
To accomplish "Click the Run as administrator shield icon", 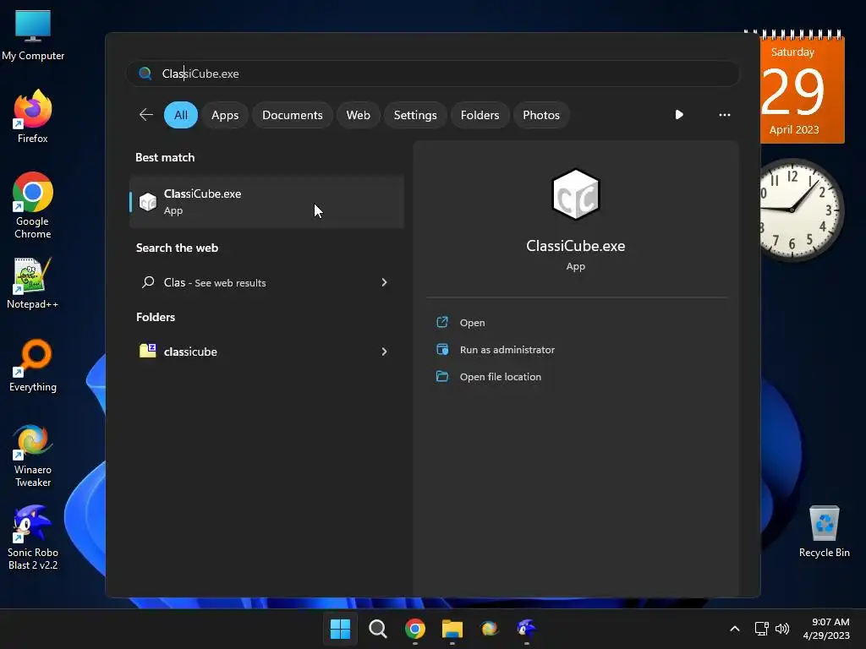I will 442,349.
